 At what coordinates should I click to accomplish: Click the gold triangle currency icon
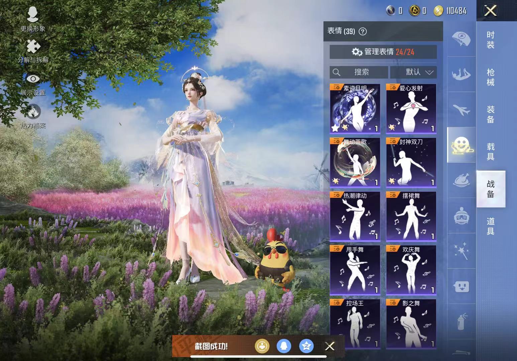click(x=414, y=11)
